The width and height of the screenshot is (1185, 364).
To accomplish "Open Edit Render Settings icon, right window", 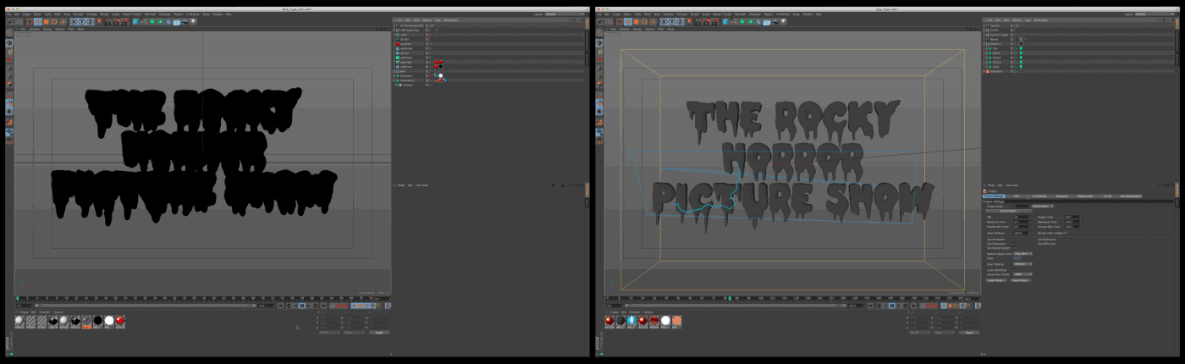I will point(715,22).
